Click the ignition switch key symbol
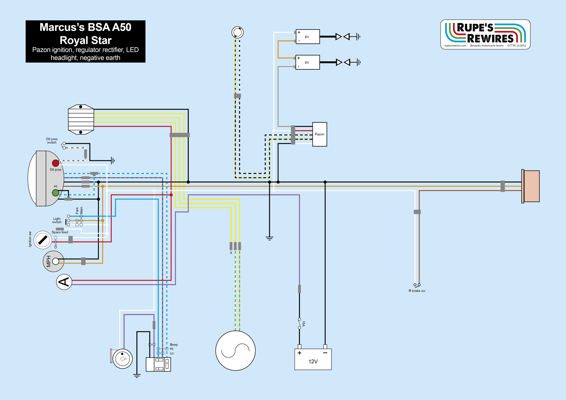 (43, 240)
